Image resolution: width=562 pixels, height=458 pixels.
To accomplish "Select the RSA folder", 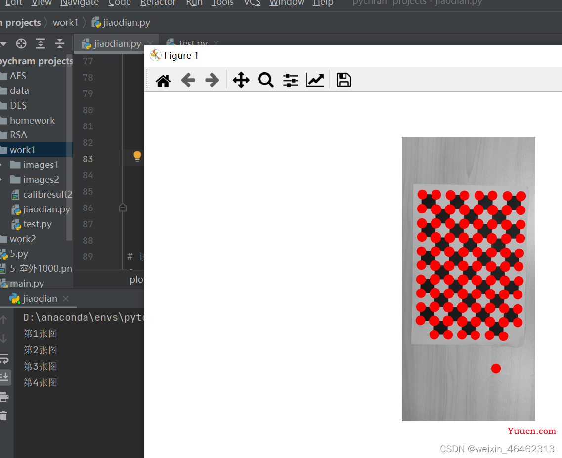I will pos(19,135).
